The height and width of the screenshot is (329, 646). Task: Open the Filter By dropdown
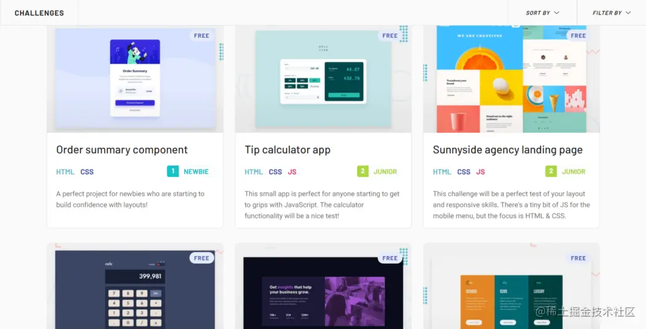coord(612,13)
